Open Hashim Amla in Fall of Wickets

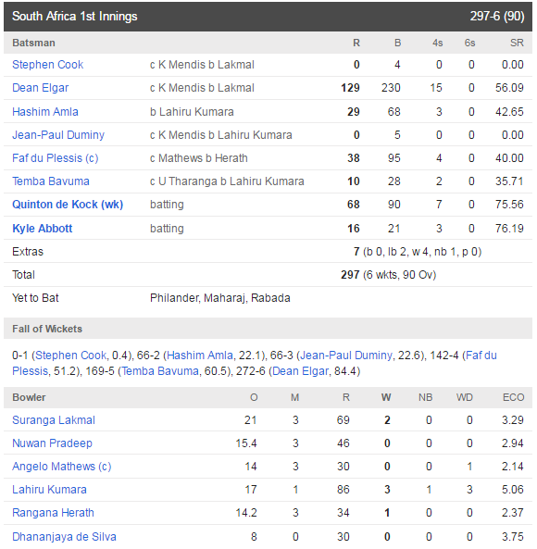pyautogui.click(x=200, y=356)
